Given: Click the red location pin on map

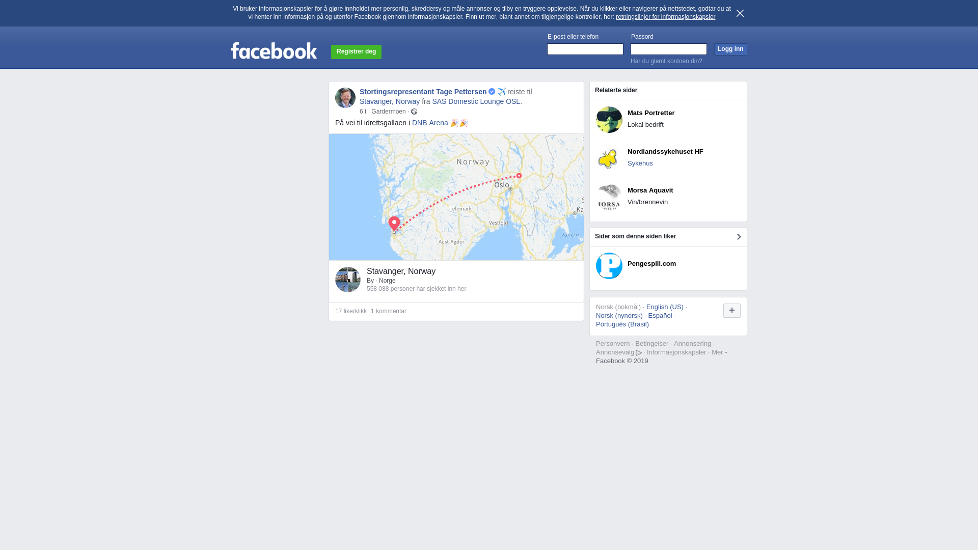Looking at the screenshot, I should (x=394, y=224).
